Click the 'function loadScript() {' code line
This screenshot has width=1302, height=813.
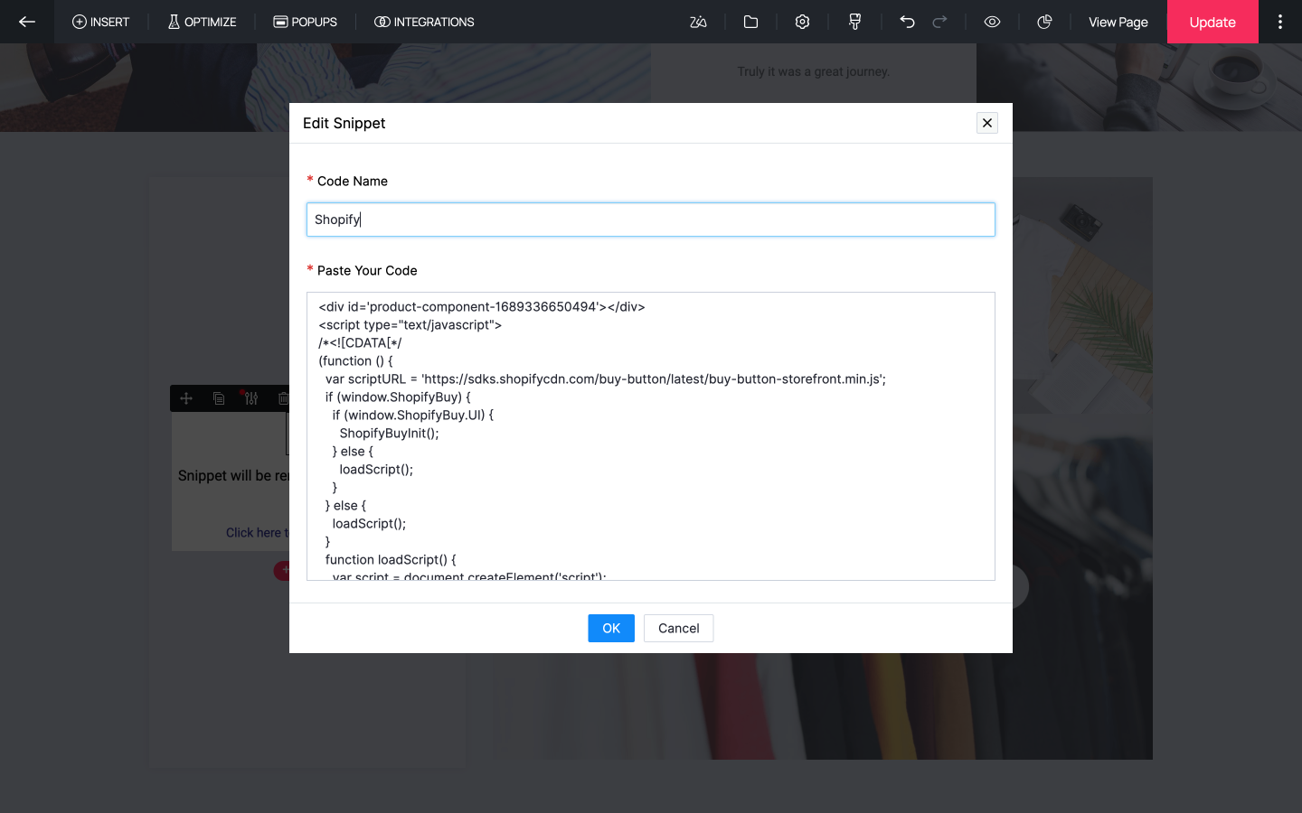pos(391,560)
